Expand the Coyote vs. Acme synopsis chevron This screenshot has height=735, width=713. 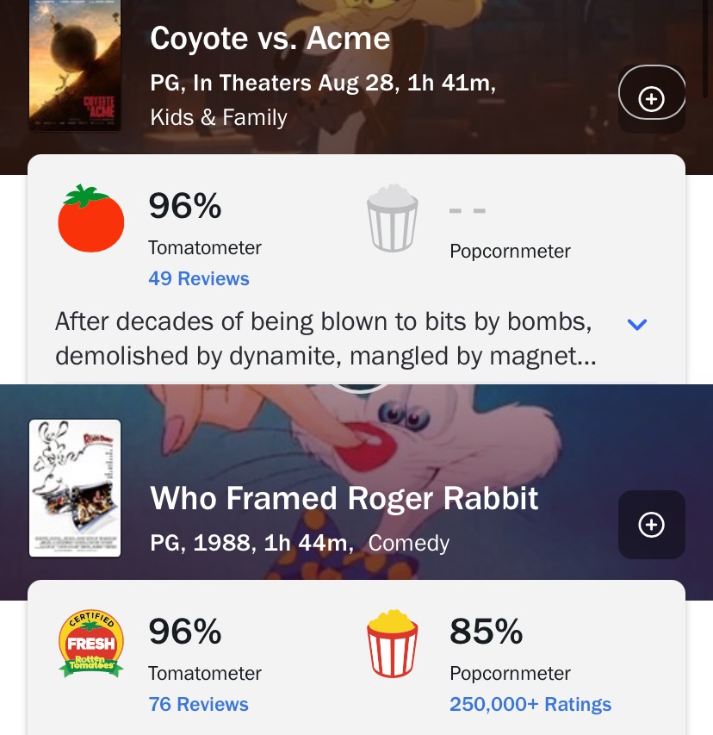(637, 324)
